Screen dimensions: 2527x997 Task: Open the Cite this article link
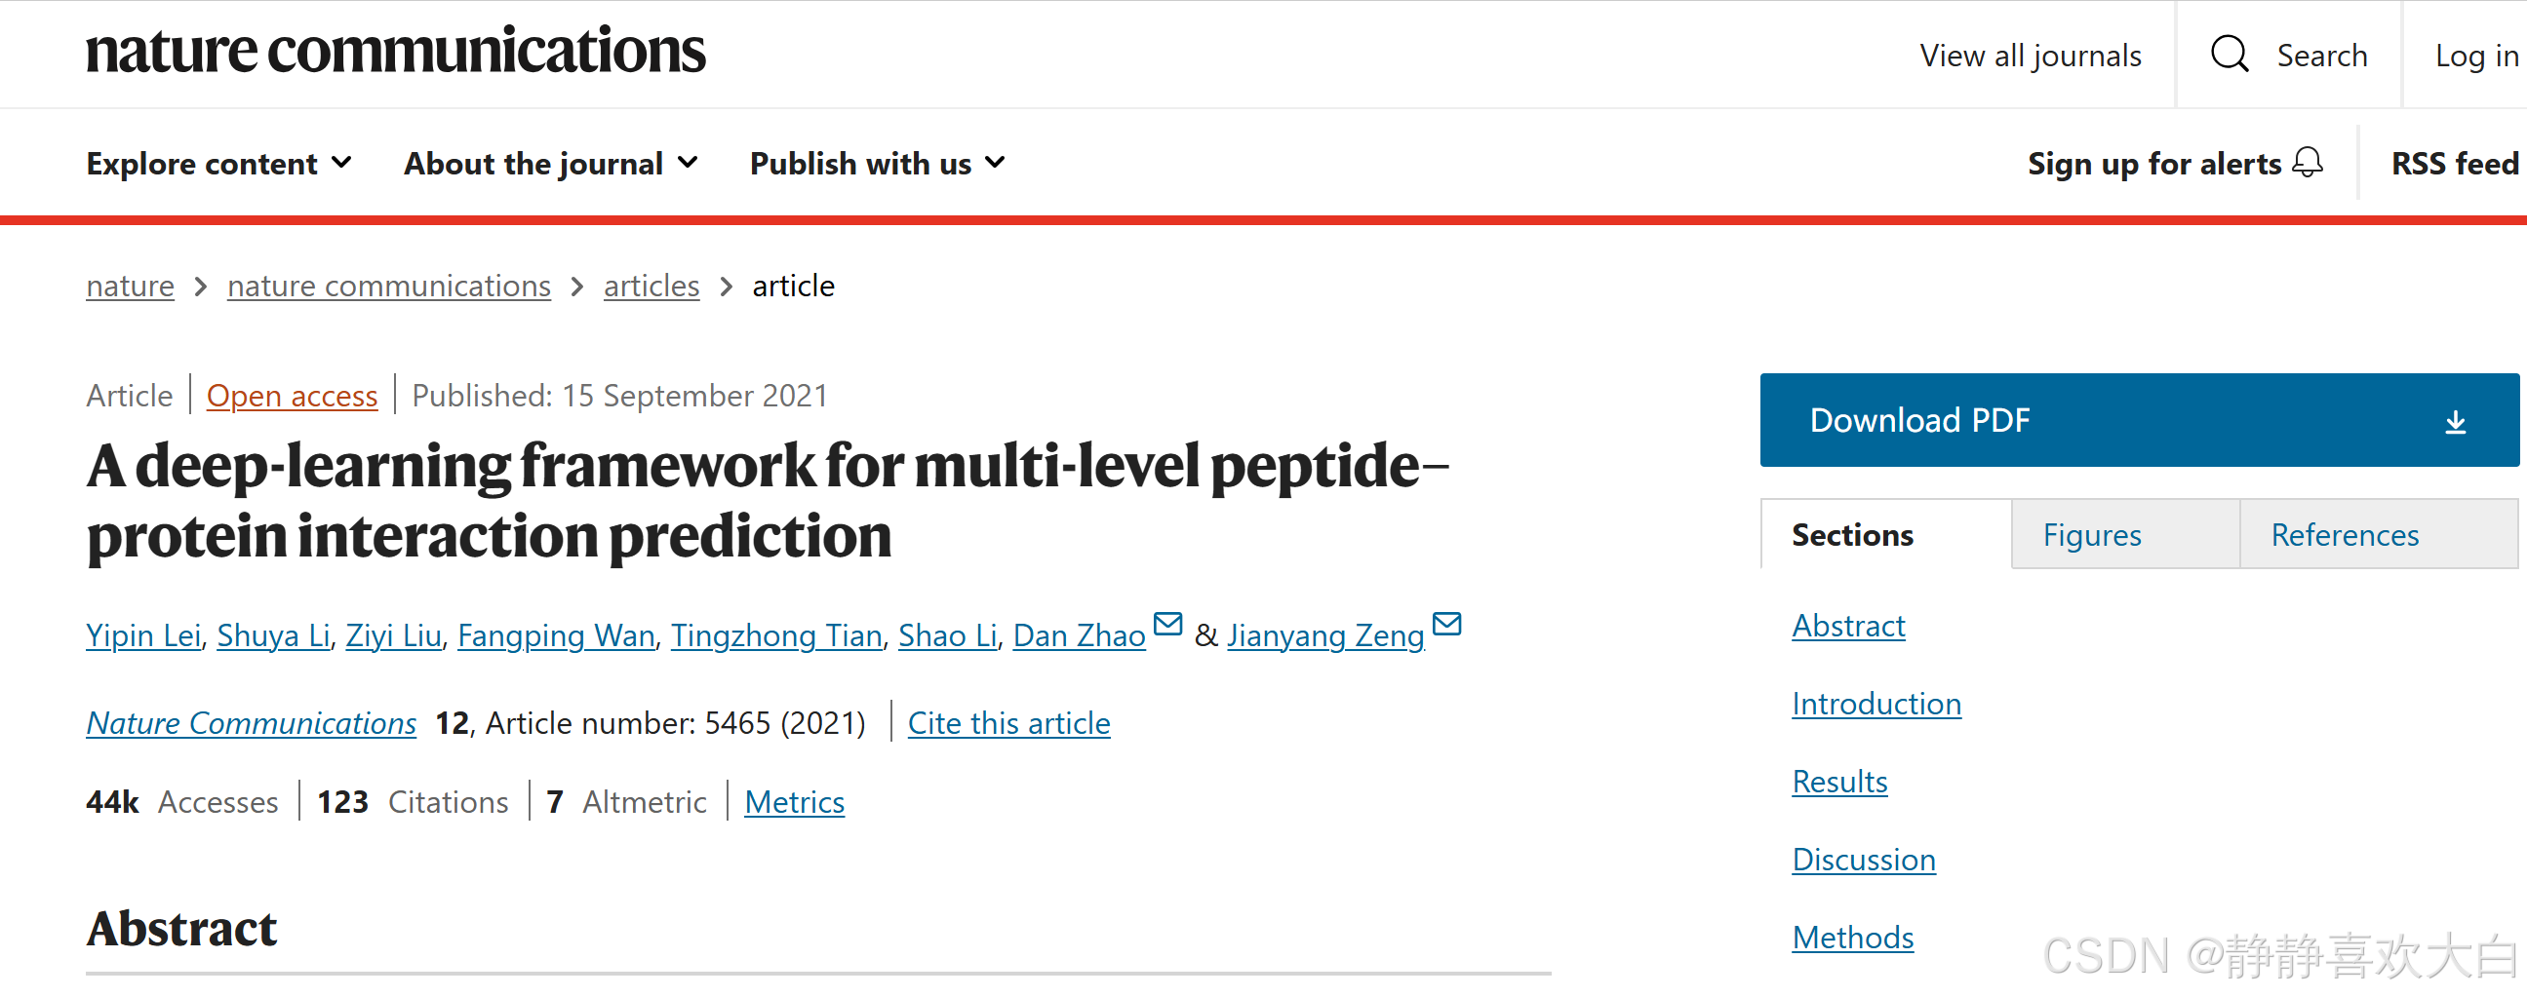(1009, 722)
